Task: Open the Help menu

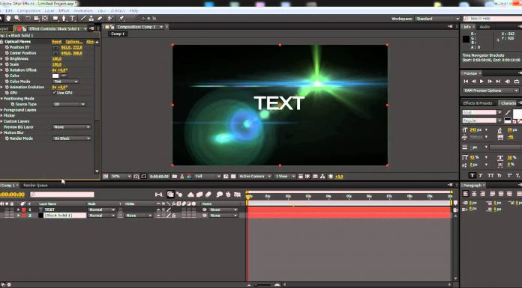Action: tap(133, 10)
